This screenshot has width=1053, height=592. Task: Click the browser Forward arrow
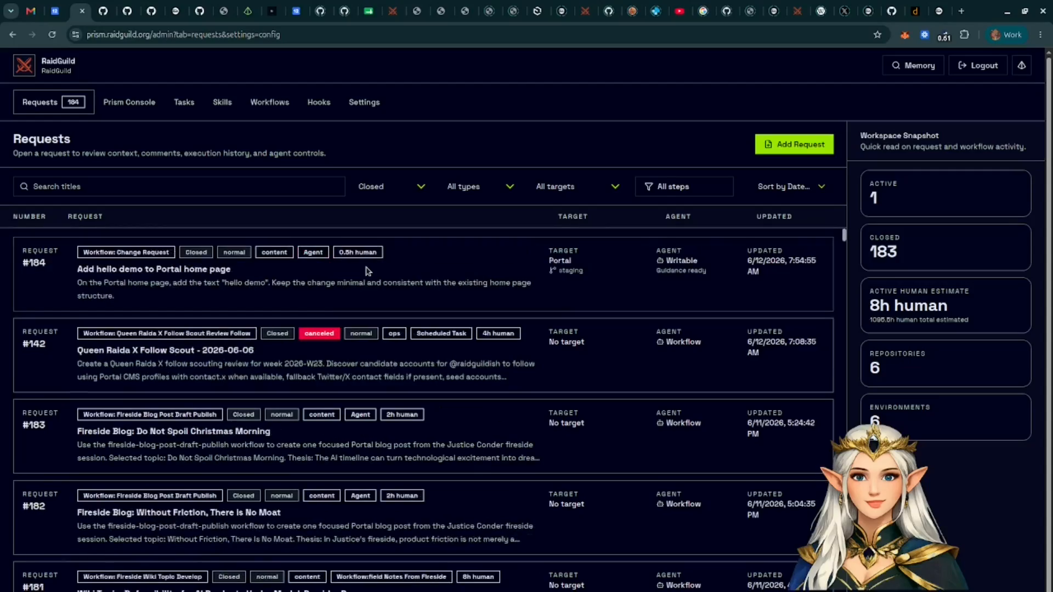(x=32, y=35)
